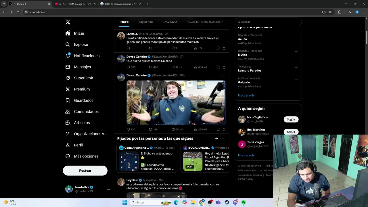Open more options on LaritaLG's post
368x207 pixels.
click(x=224, y=34)
